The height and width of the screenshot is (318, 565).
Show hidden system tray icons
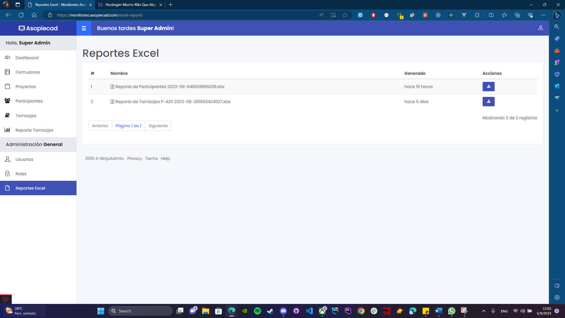tap(483, 311)
